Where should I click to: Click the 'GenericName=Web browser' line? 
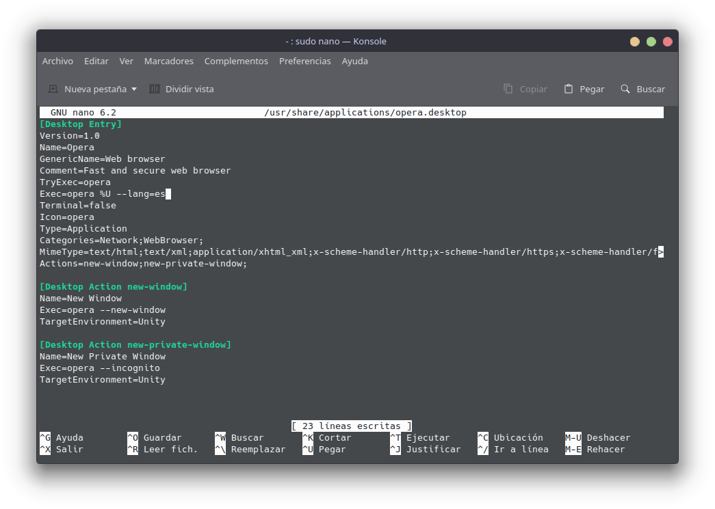(x=103, y=159)
